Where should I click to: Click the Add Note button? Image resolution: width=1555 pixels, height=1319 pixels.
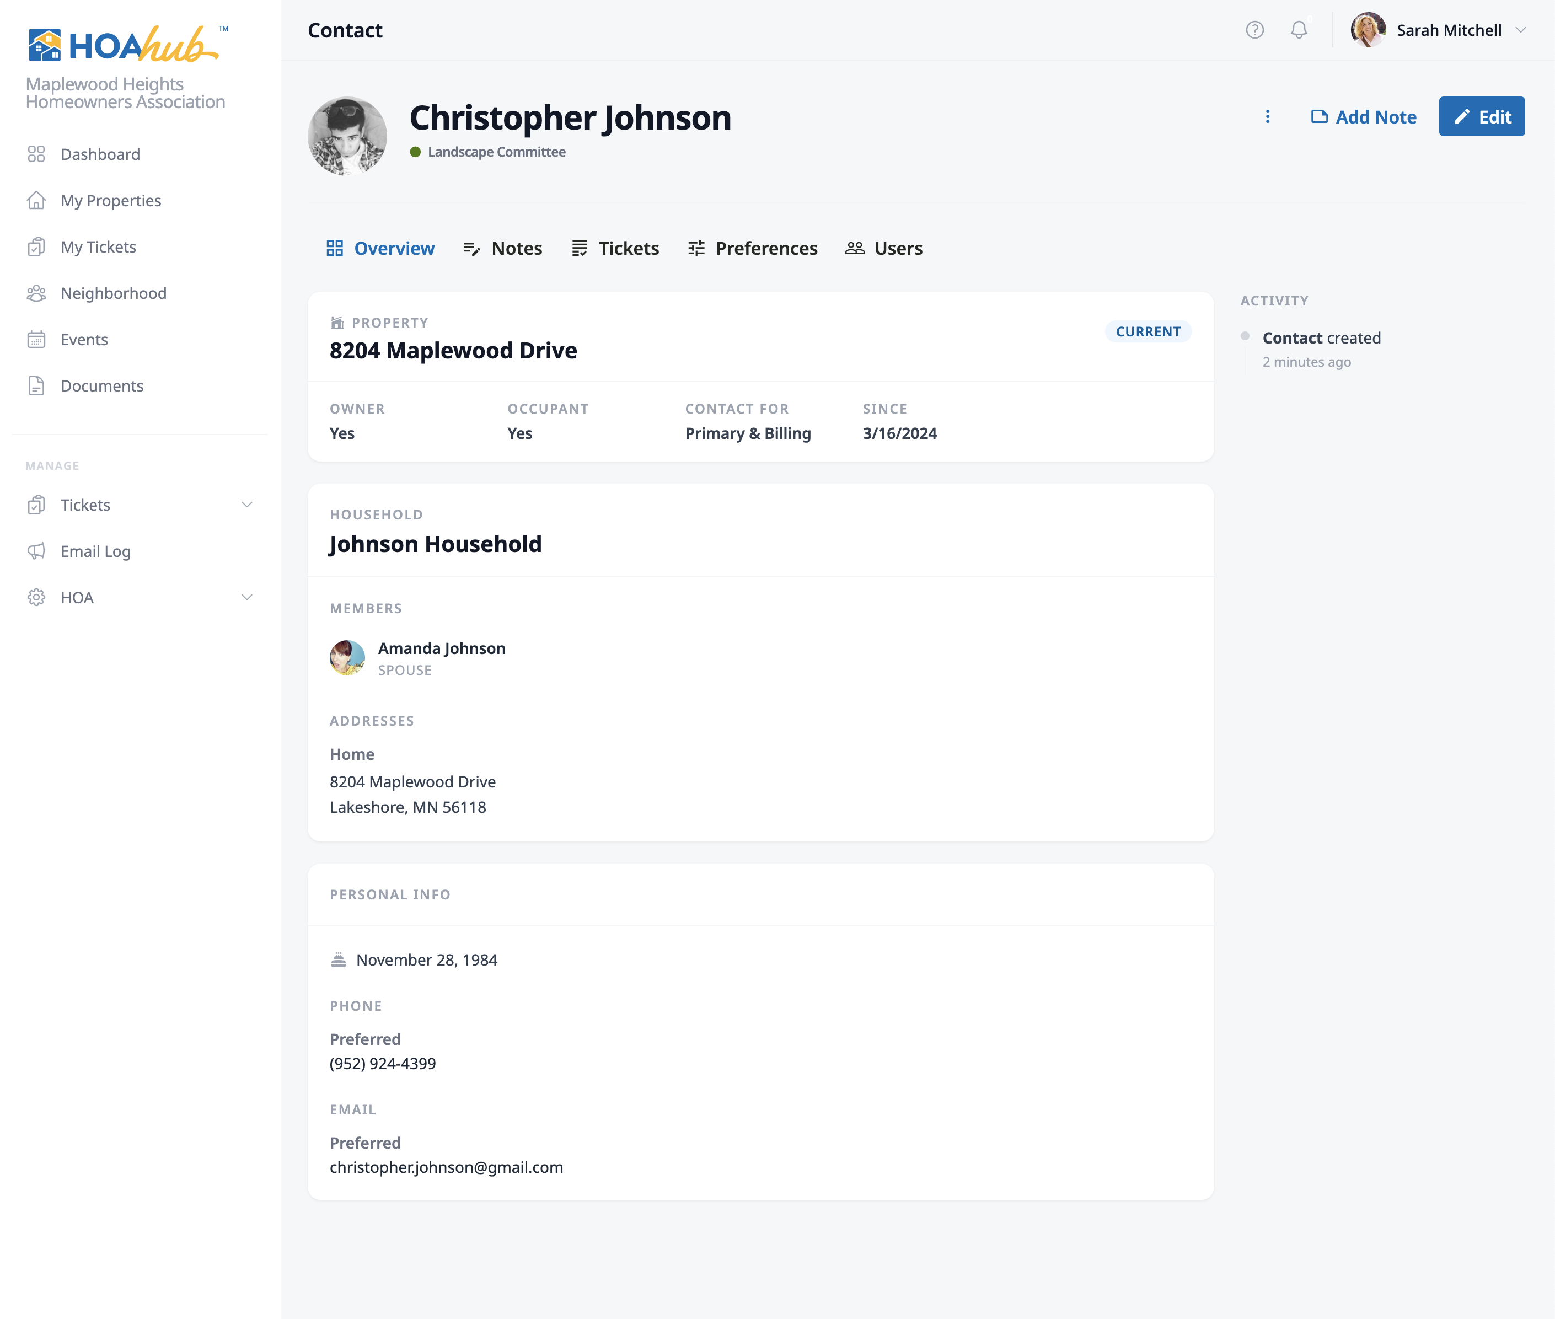pyautogui.click(x=1364, y=117)
